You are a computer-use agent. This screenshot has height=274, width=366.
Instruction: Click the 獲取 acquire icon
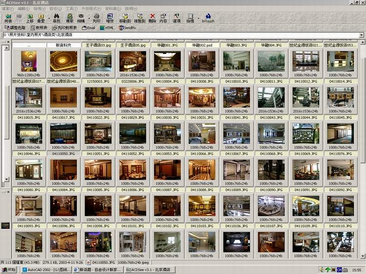pyautogui.click(x=70, y=18)
